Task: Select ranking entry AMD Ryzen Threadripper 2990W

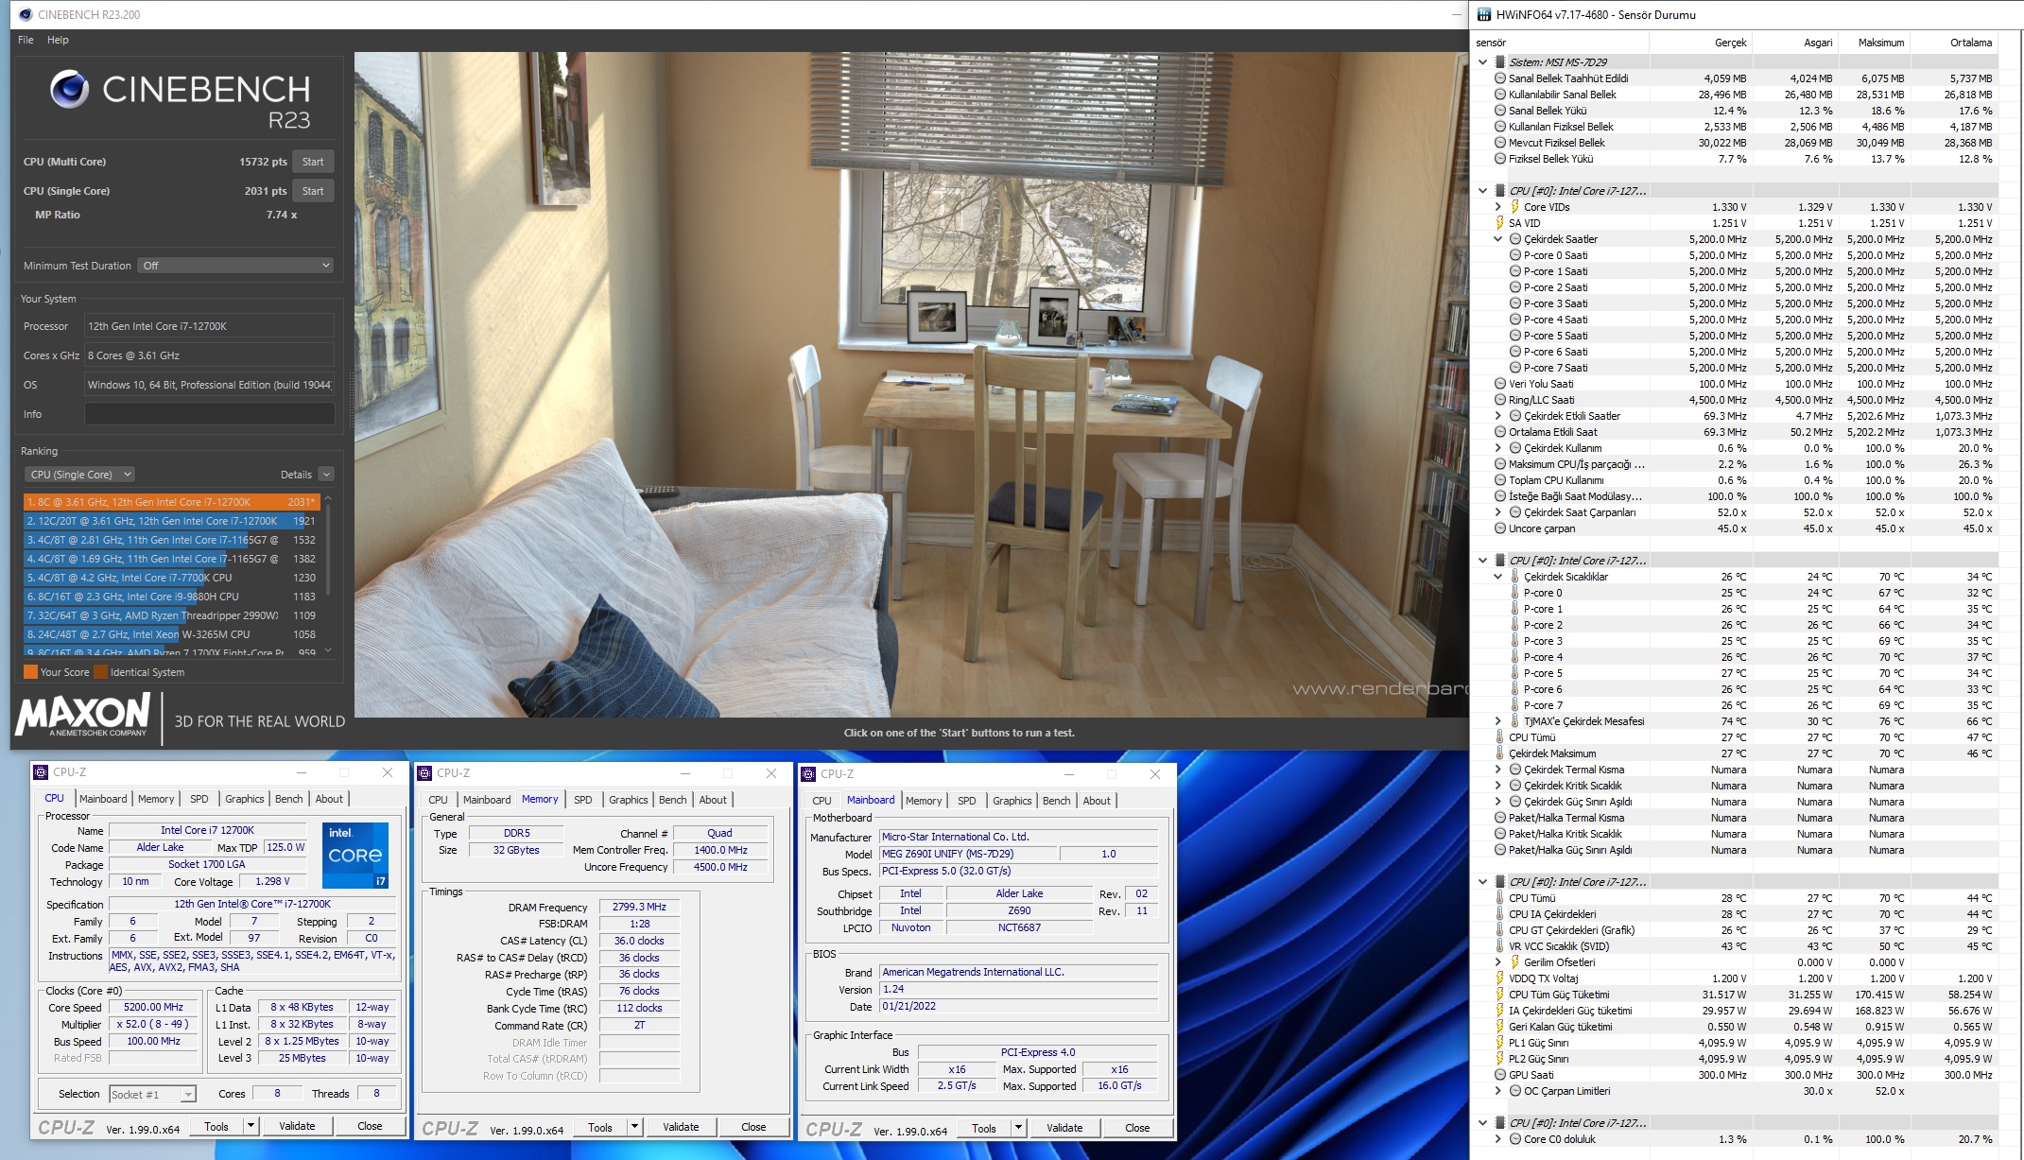Action: 170,615
